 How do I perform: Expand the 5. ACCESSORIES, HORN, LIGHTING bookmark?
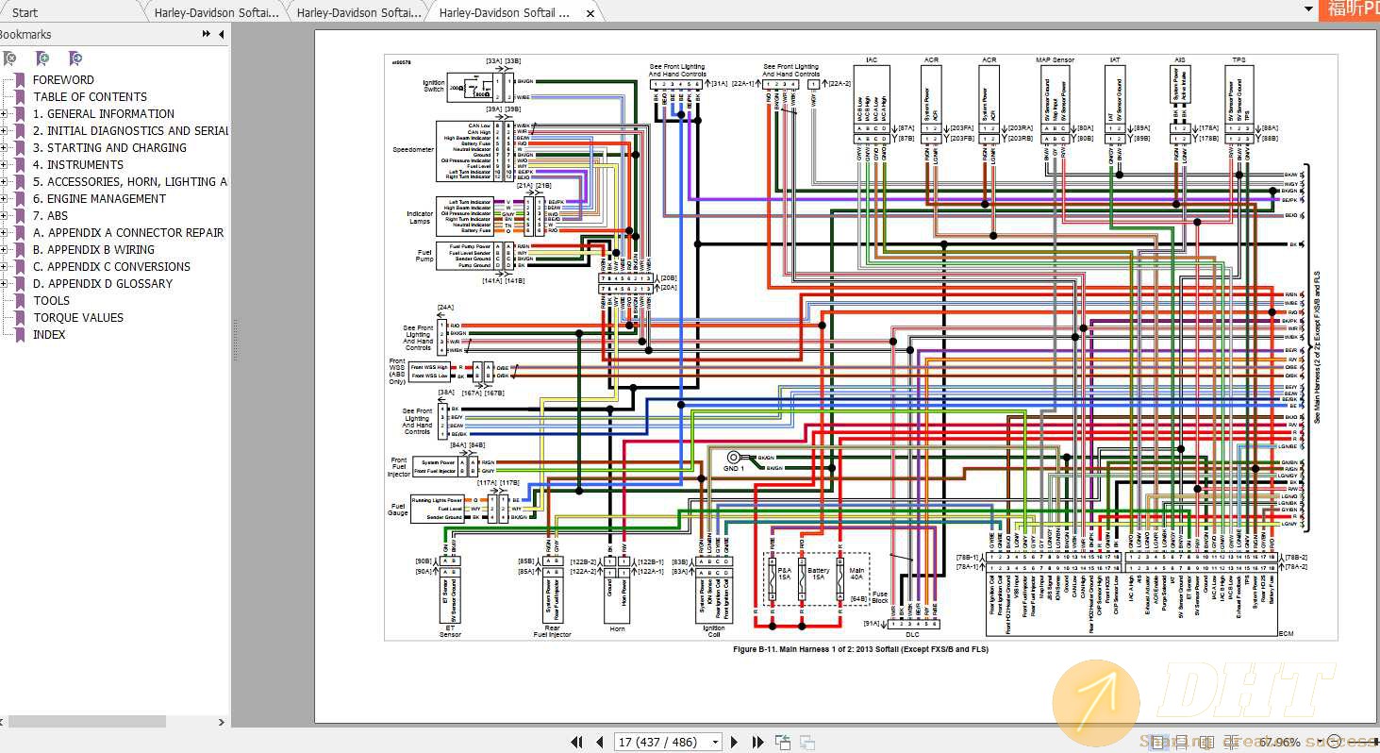(4, 181)
